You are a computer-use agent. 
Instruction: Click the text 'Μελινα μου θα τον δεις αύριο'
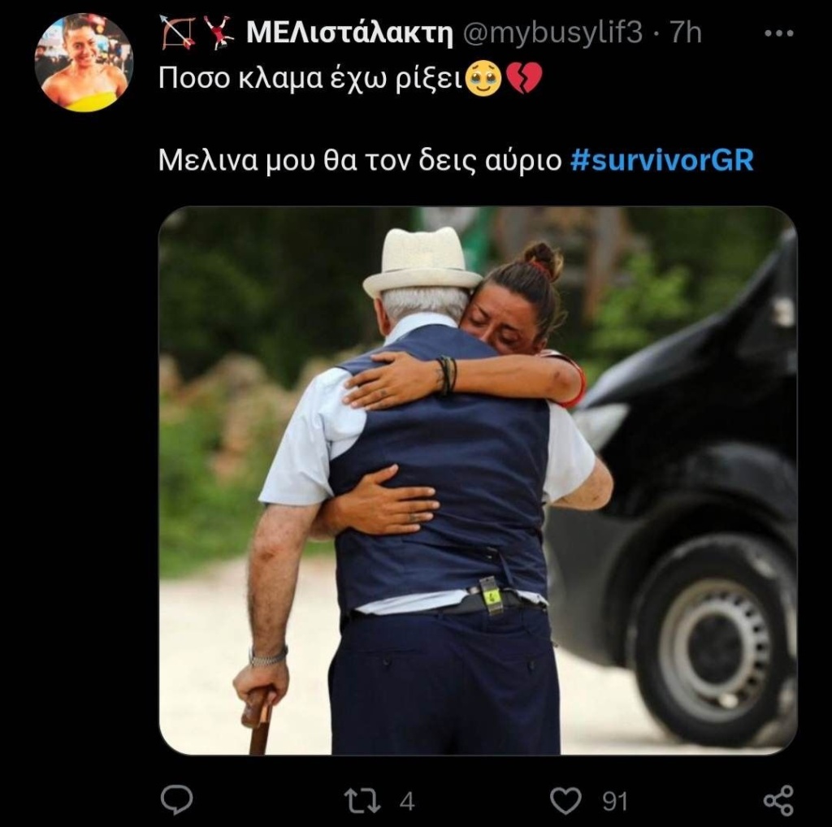coord(360,160)
